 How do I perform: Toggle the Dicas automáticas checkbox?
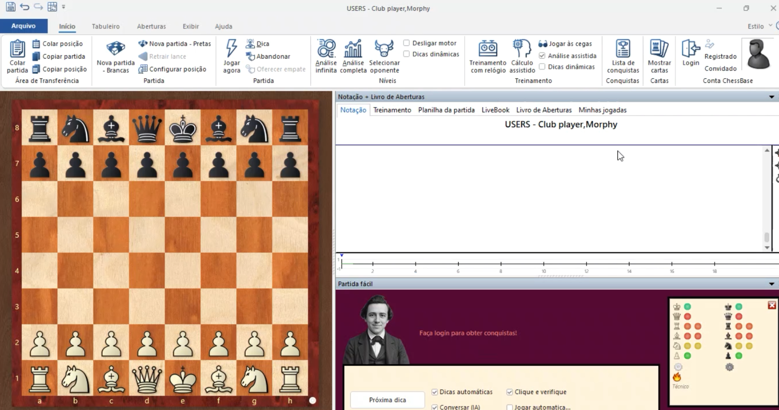pos(435,392)
